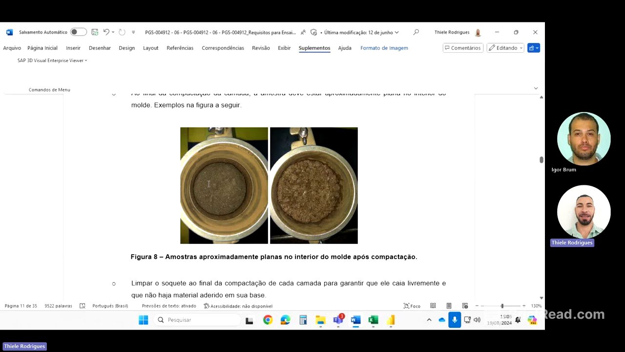
Task: Click the vertical scrollbar thumb
Action: click(541, 160)
